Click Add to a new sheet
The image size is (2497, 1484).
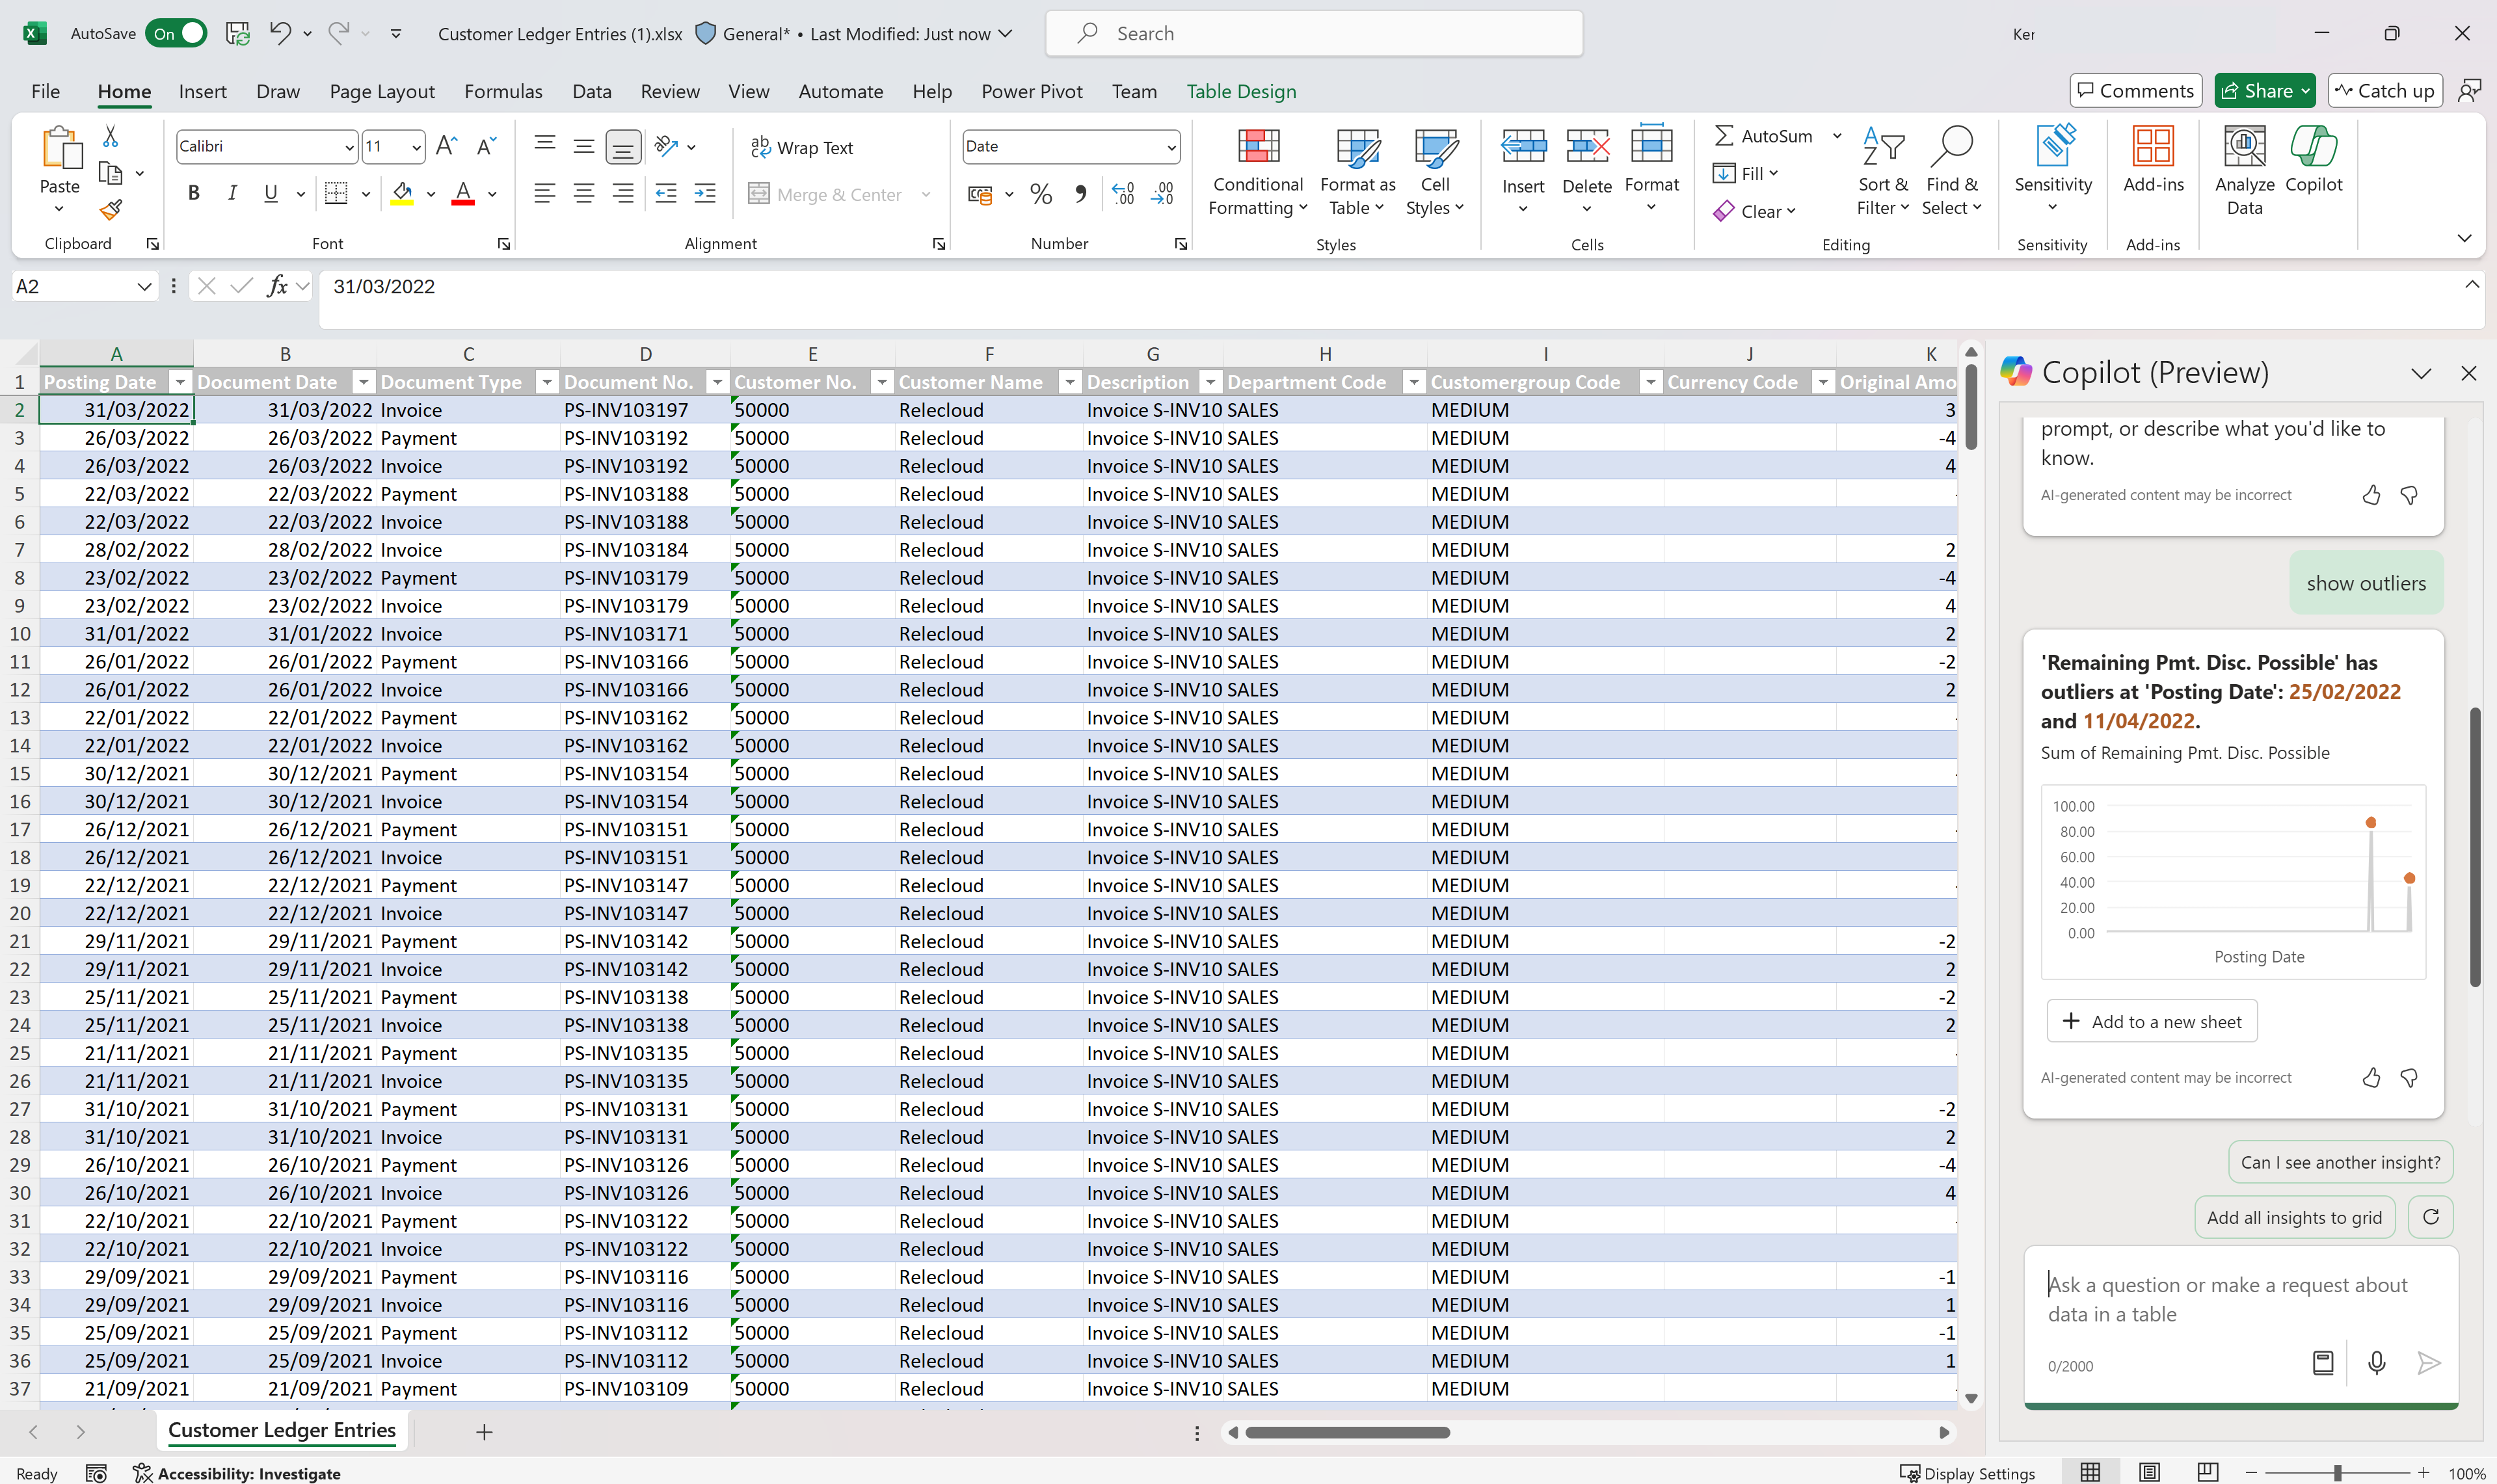pyautogui.click(x=2152, y=1021)
